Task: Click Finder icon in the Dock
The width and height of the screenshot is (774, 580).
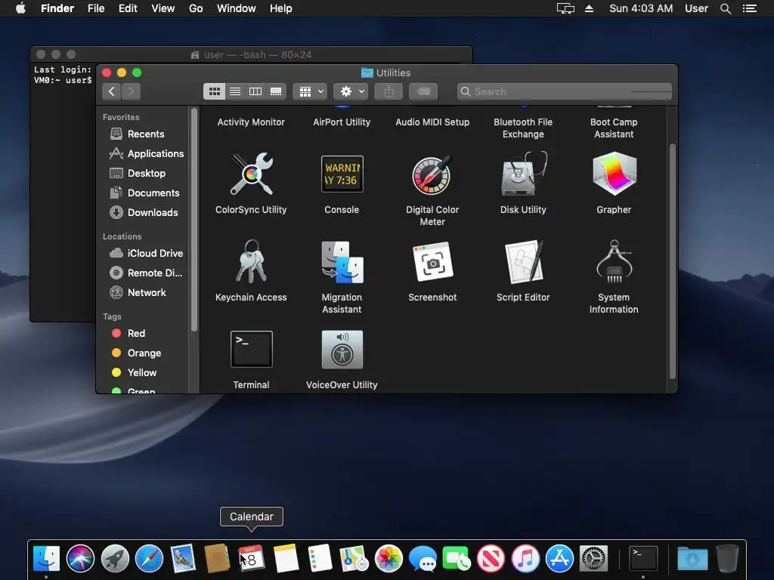Action: point(46,559)
